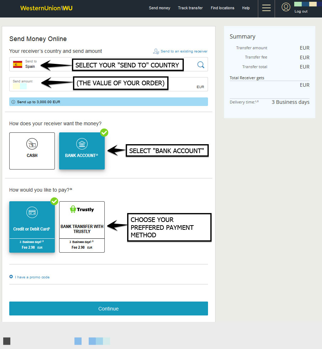Viewport: 322px width, 349px height.
Task: Click the user profile icon
Action: (286, 7)
